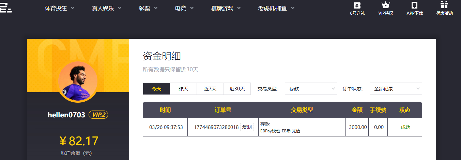Click the VIP.2 badge next to username
The width and height of the screenshot is (461, 160).
click(98, 115)
